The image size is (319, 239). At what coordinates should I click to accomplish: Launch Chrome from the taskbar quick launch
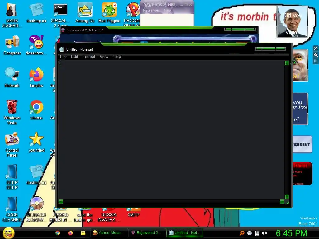pyautogui.click(x=58, y=233)
